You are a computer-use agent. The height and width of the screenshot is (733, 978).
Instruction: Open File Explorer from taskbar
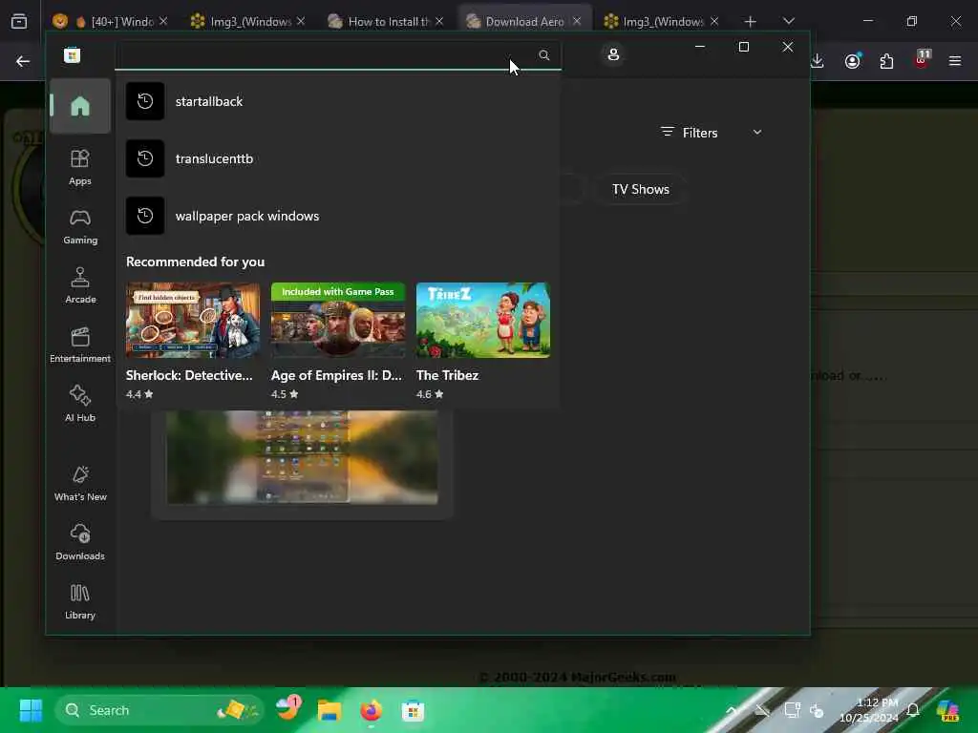point(330,710)
